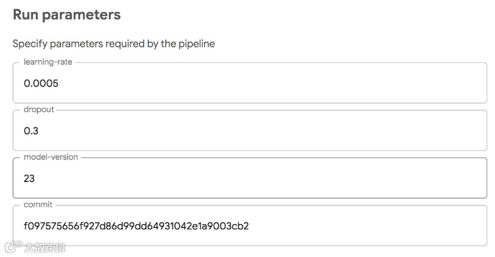The image size is (495, 257).
Task: Click the "commit" field label
Action: [38, 205]
